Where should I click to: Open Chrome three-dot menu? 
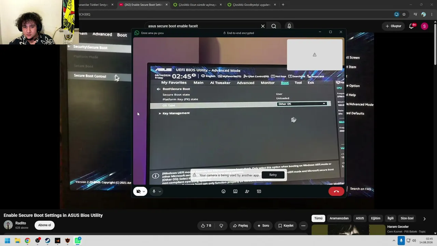click(x=432, y=14)
